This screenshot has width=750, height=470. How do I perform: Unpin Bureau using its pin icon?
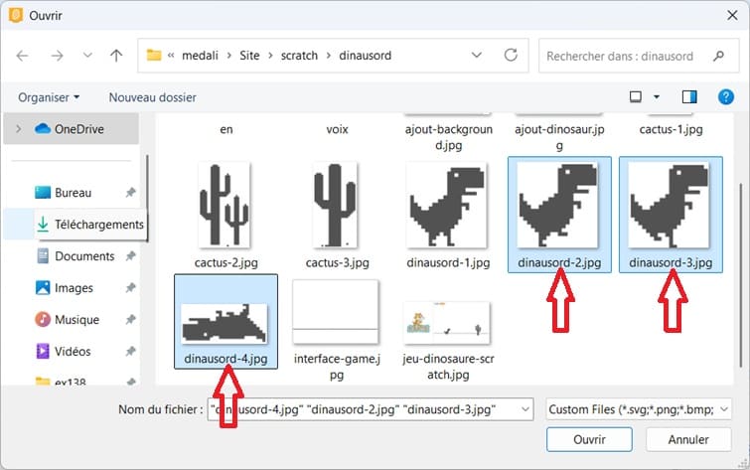pos(130,193)
